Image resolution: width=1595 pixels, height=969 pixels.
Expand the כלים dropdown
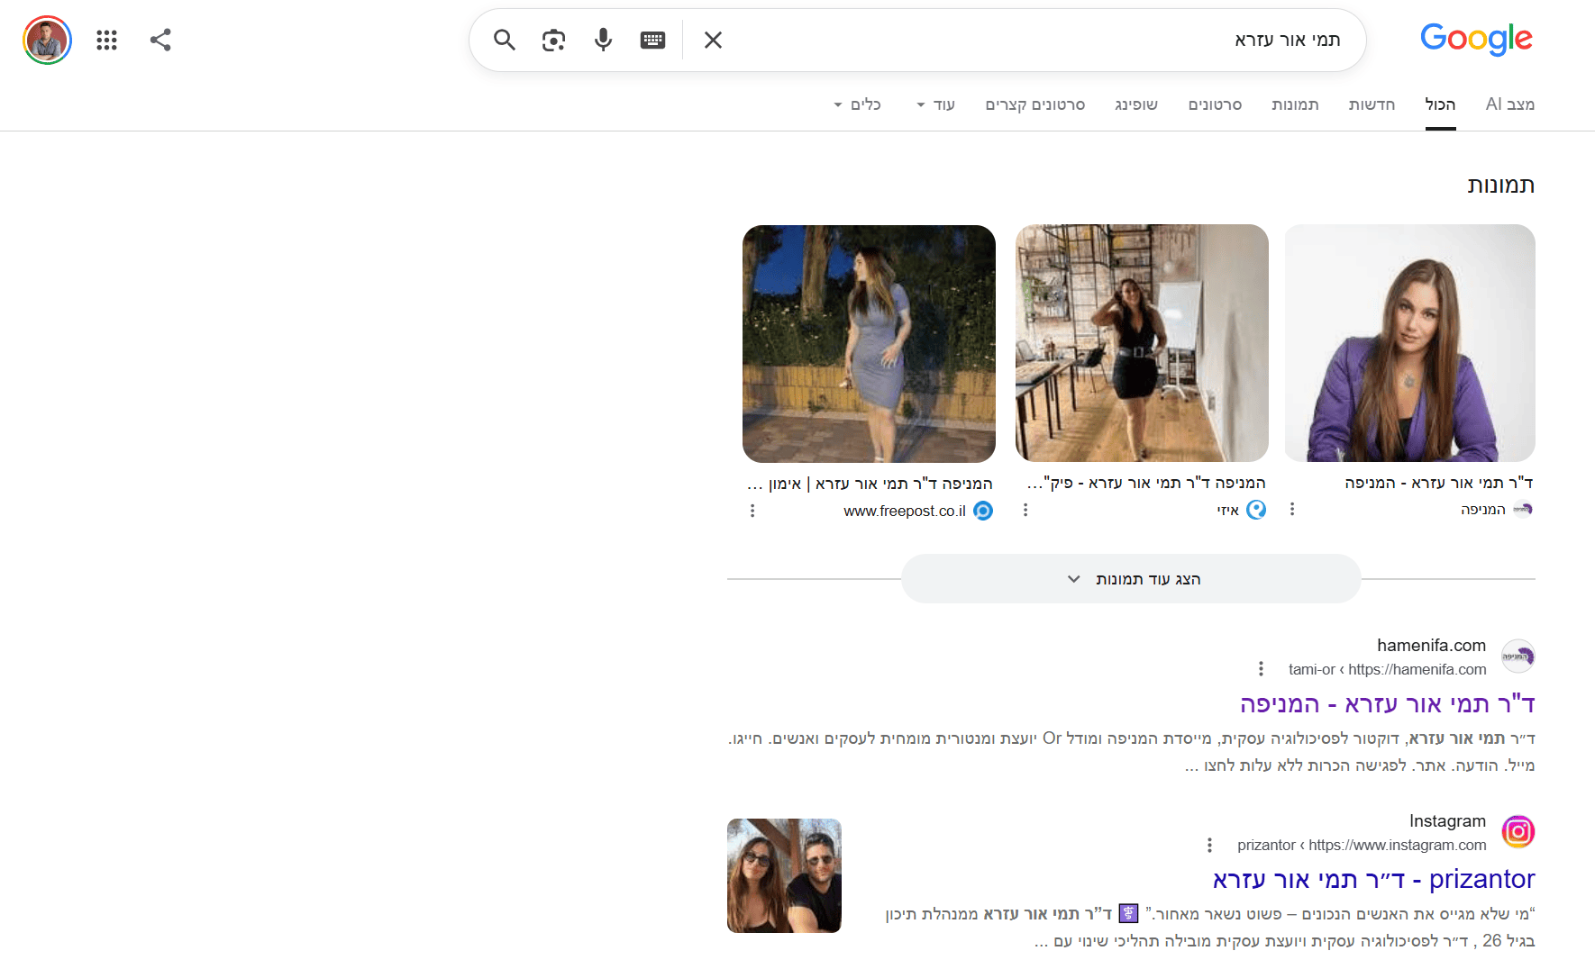tap(857, 104)
